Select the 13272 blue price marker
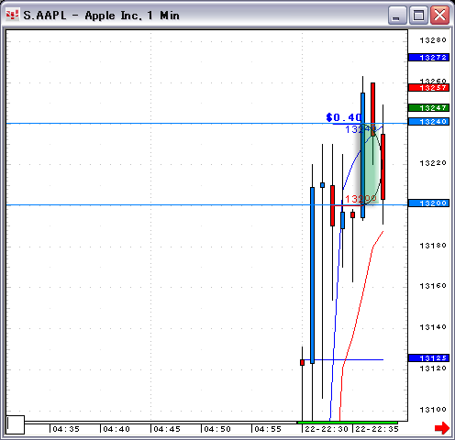This screenshot has width=455, height=440. (x=428, y=58)
